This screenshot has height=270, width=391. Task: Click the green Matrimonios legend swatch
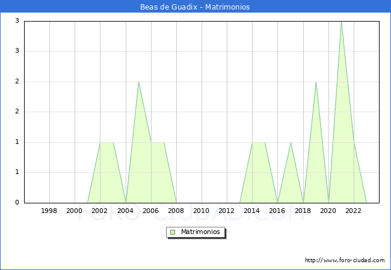[x=173, y=232]
